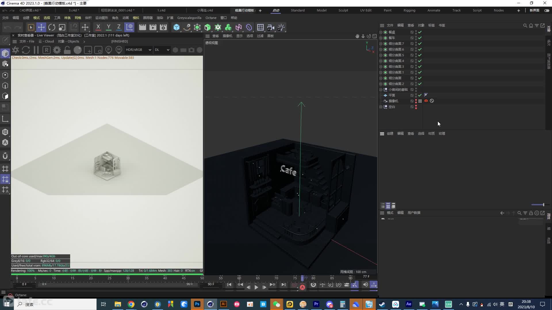The width and height of the screenshot is (552, 310).
Task: Expand 细分曲面.2 object hierarchy
Action: click(x=381, y=84)
